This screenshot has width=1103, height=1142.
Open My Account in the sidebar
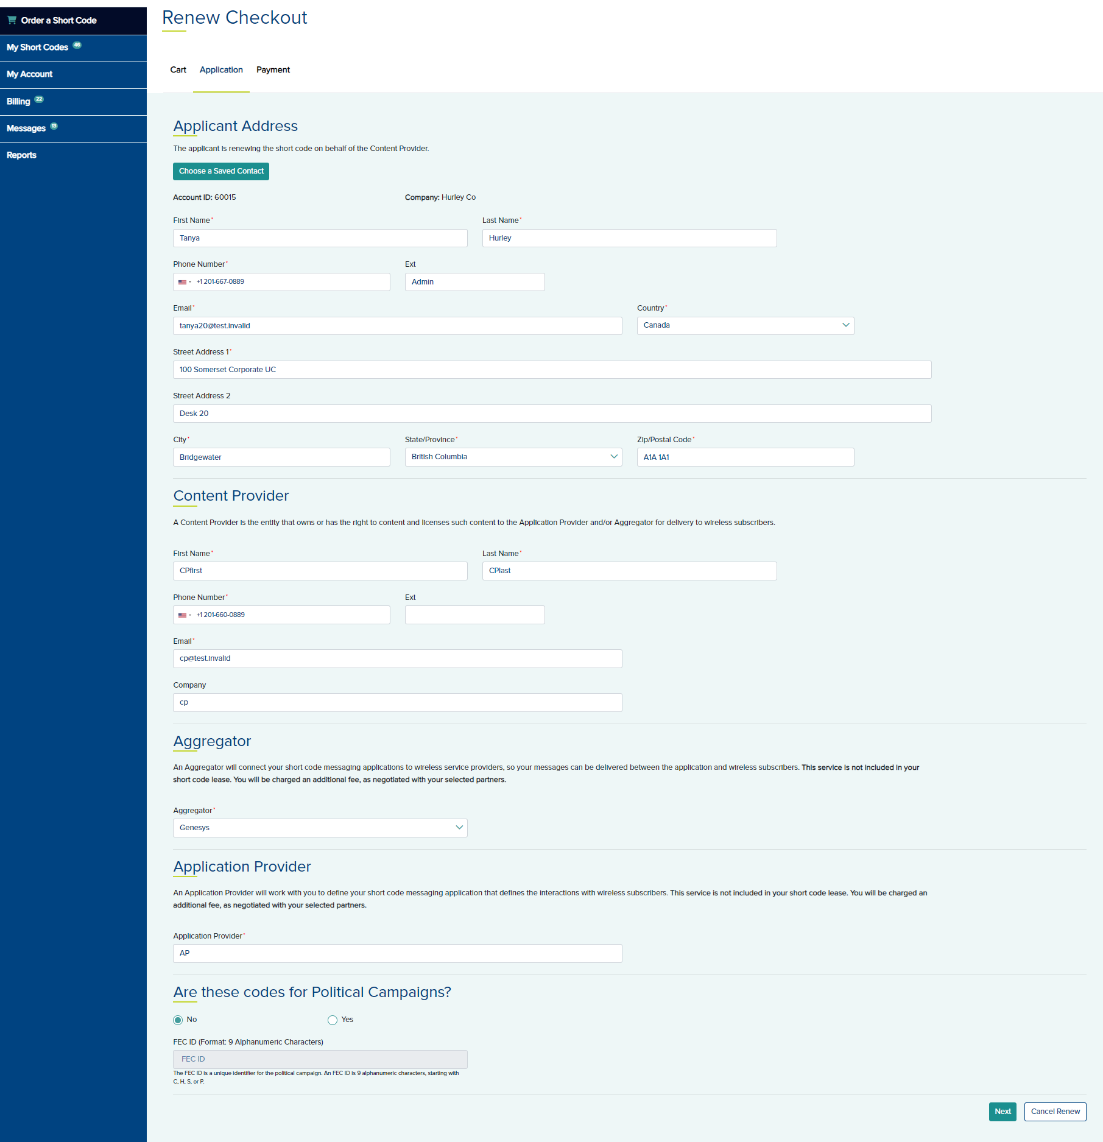pyautogui.click(x=30, y=74)
